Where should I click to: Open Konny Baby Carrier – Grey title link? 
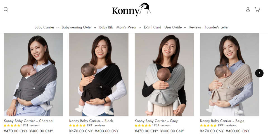pyautogui.click(x=156, y=121)
